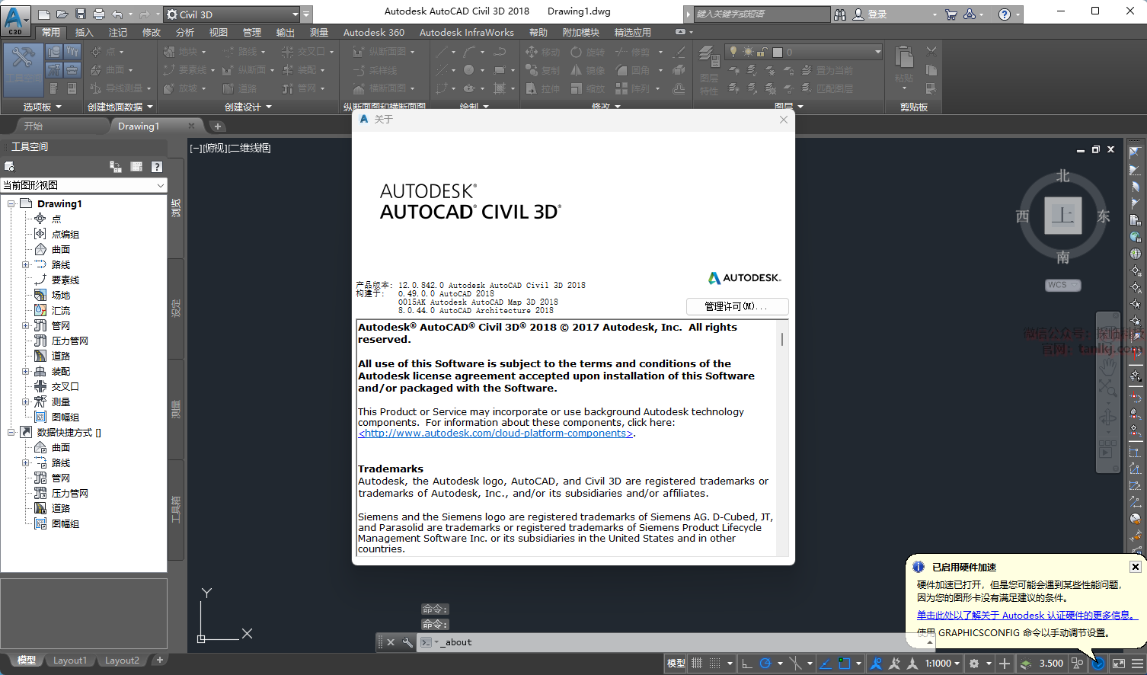Screen dimensions: 1147x675
Task: Click the Undo arrow in quick access toolbar
Action: pyautogui.click(x=117, y=14)
